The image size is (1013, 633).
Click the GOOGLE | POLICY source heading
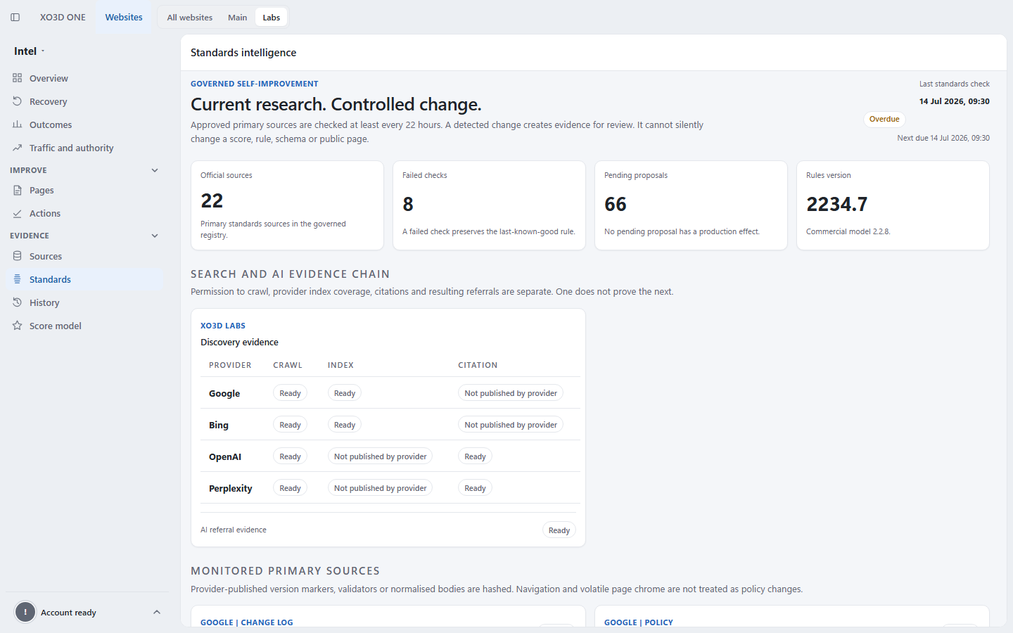(x=639, y=622)
